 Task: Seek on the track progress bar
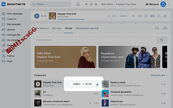pos(87,19)
